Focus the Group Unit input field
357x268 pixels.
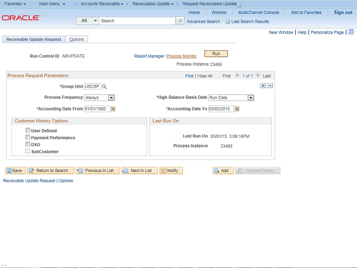(93, 87)
